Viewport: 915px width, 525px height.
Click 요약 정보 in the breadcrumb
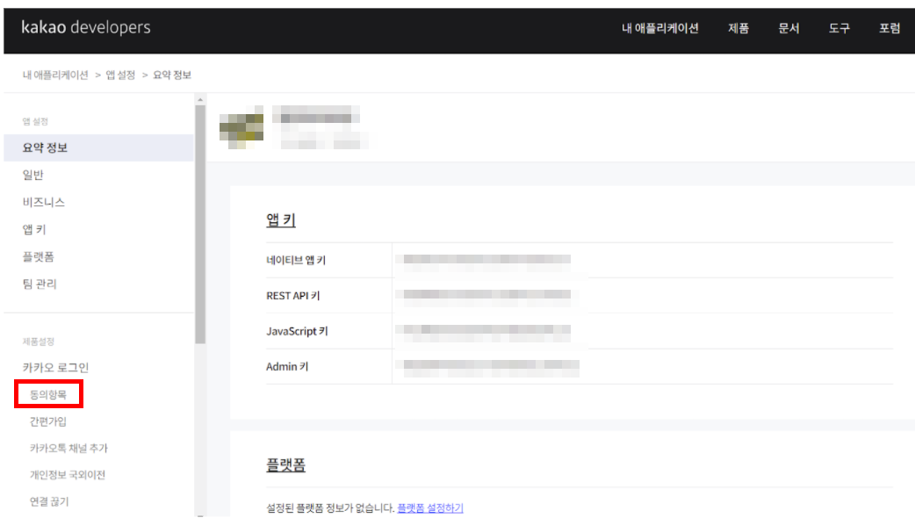(172, 75)
